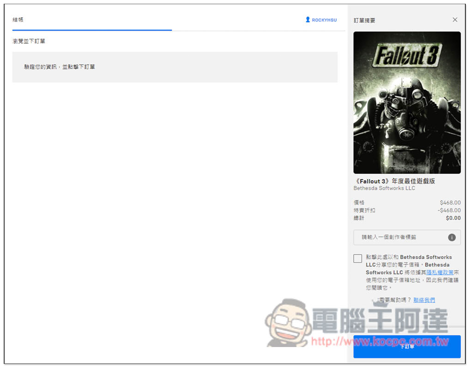Click the 瀏覽並下訂單 section heading
The image size is (469, 368).
29,41
